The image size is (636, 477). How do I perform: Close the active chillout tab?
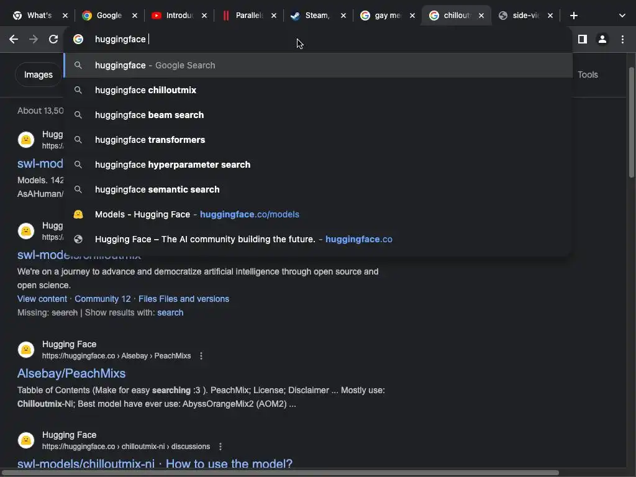click(x=481, y=16)
